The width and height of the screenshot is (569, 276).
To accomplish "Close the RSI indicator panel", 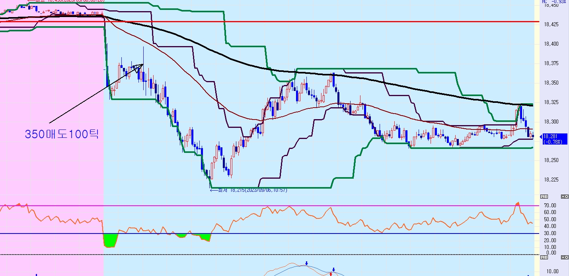I will tap(567, 197).
